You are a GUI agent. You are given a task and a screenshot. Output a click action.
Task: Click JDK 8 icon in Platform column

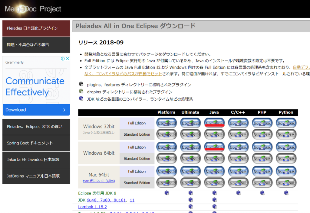166,193
